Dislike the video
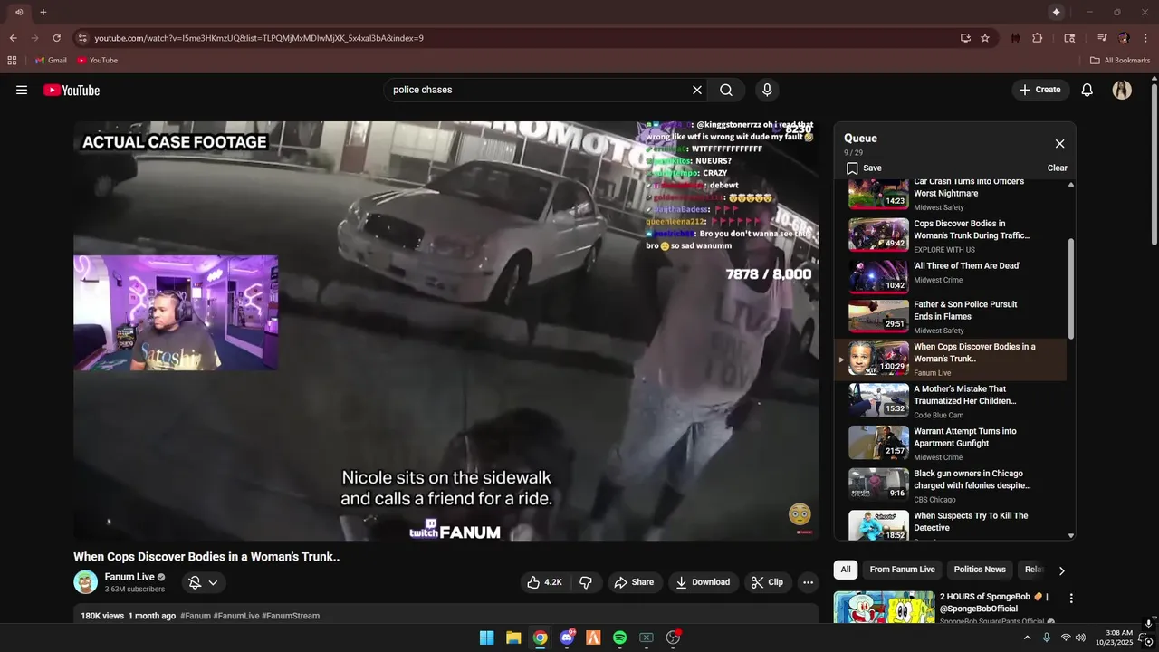This screenshot has width=1159, height=652. (586, 582)
